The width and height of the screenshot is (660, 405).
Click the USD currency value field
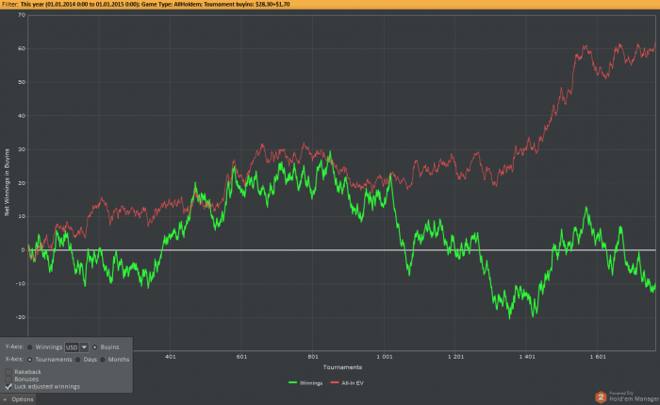[72, 347]
